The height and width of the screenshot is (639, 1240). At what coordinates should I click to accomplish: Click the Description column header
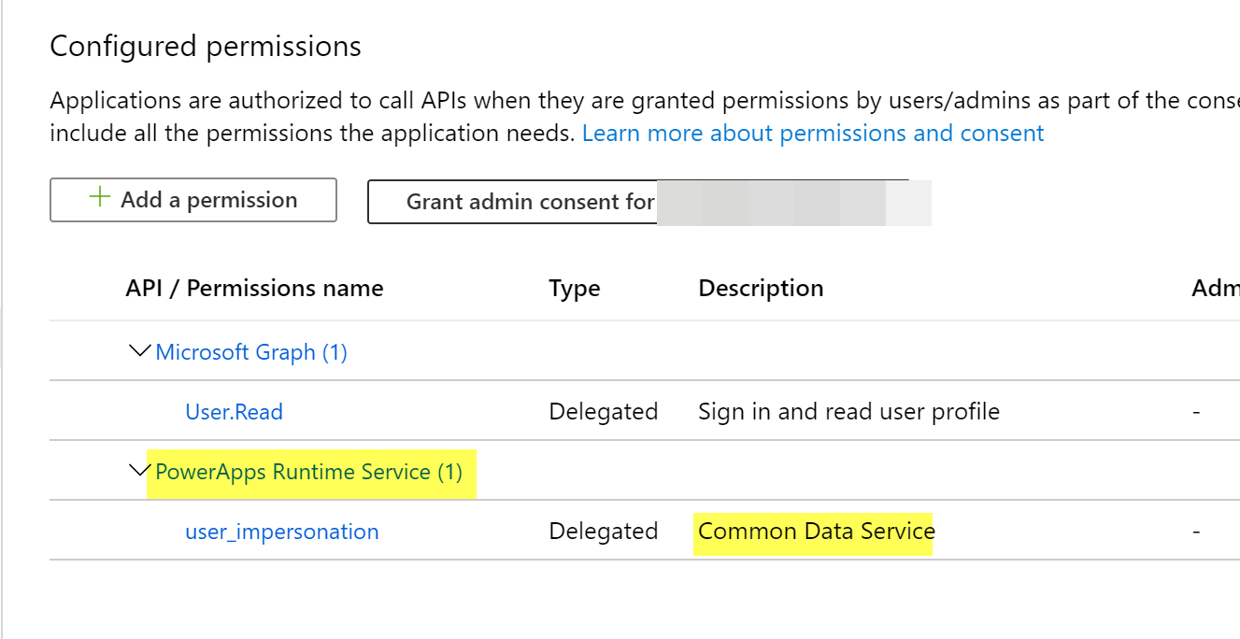click(x=761, y=289)
